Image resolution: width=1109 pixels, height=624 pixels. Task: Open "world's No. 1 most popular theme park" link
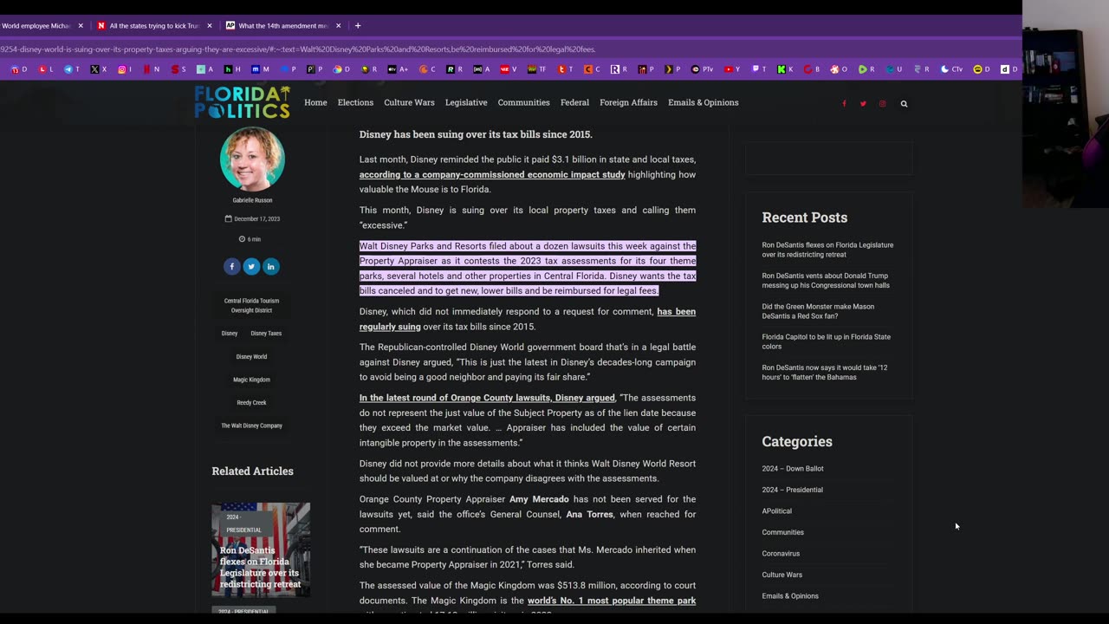tap(612, 601)
